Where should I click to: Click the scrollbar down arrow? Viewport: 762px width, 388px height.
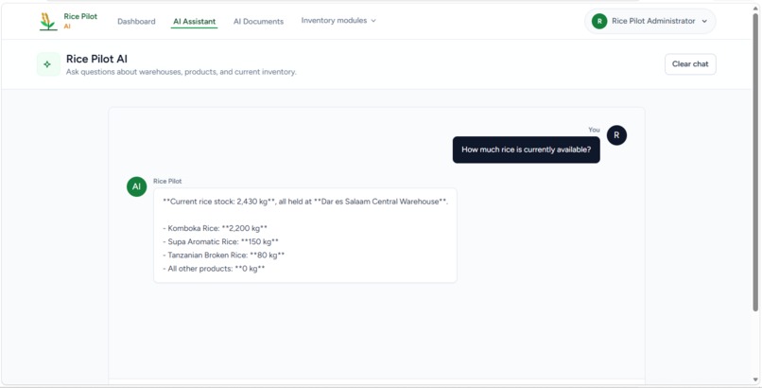point(755,379)
